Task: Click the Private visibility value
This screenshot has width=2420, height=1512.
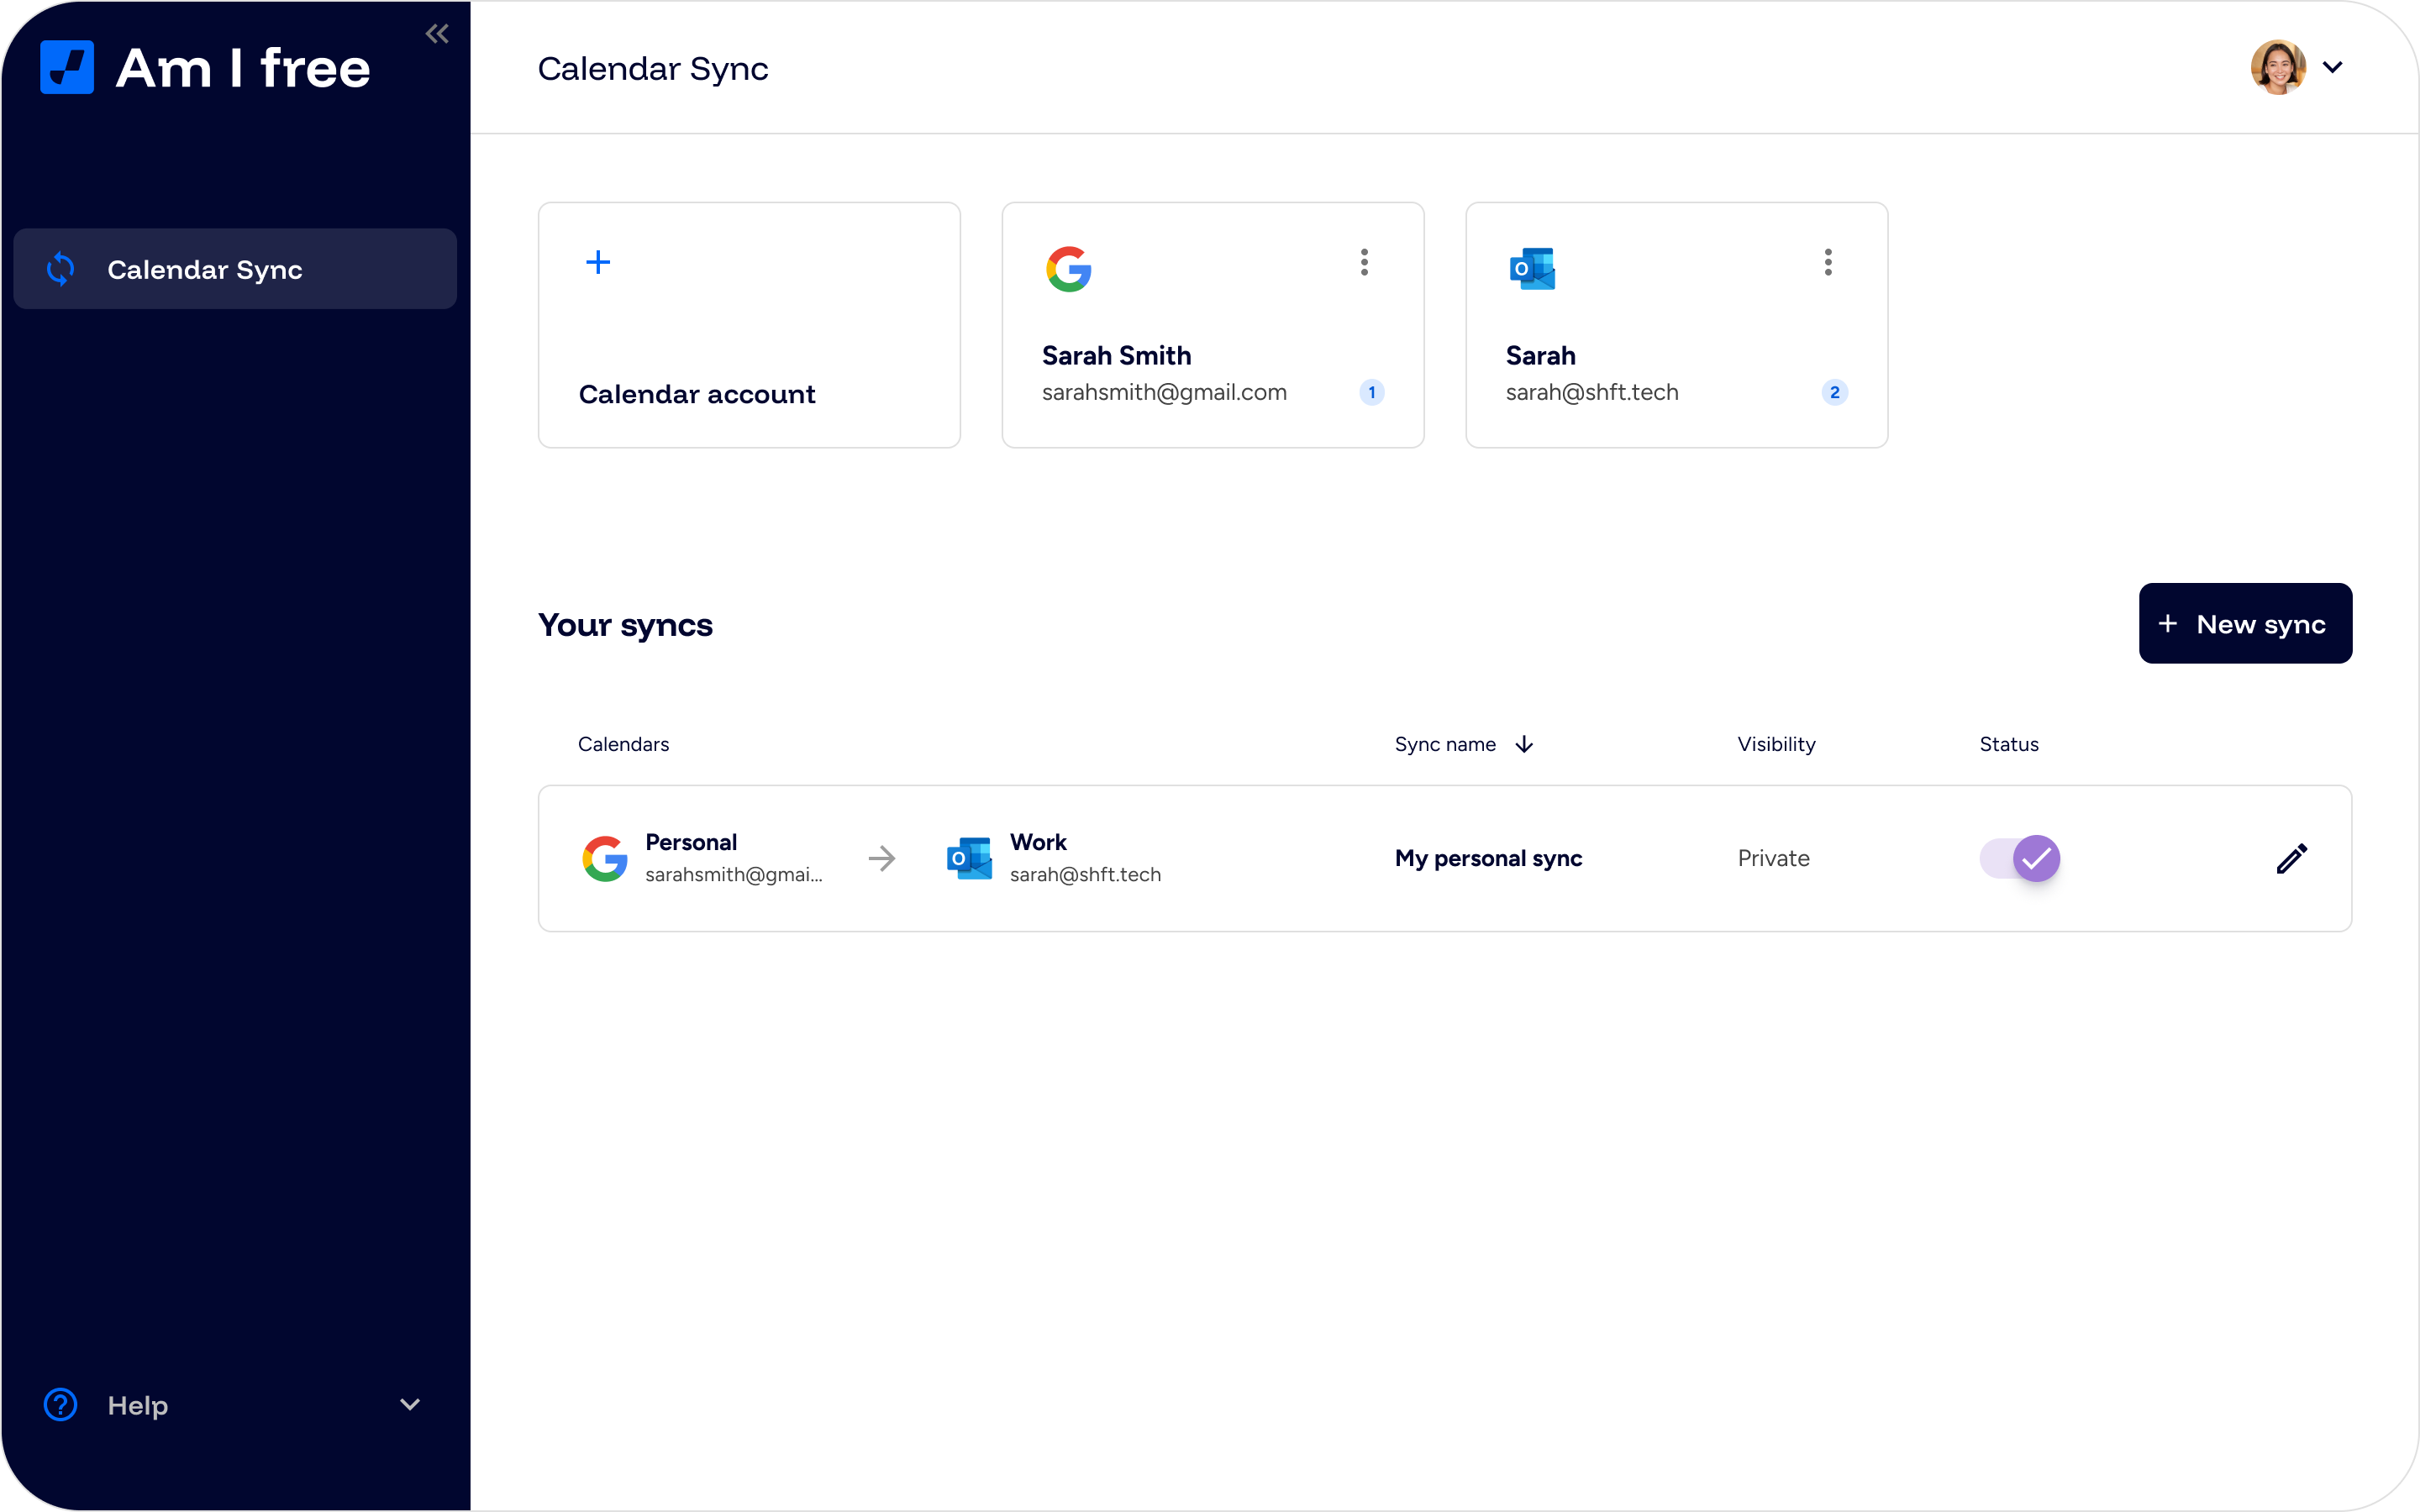Action: pos(1773,858)
